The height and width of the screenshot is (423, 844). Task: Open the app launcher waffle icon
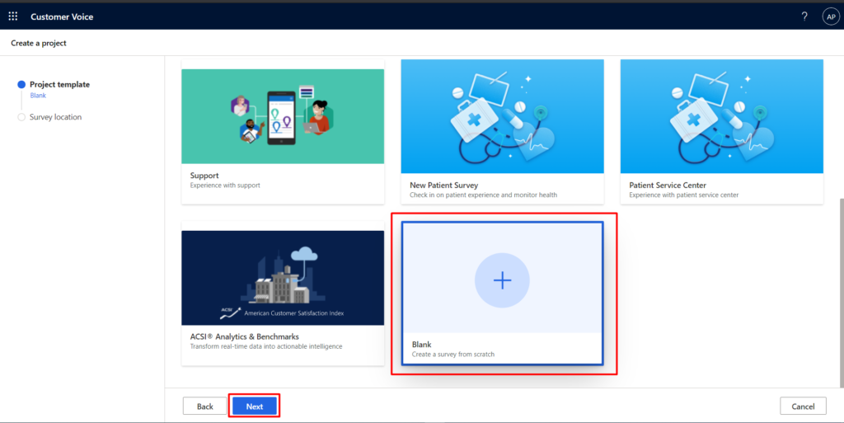pyautogui.click(x=13, y=16)
